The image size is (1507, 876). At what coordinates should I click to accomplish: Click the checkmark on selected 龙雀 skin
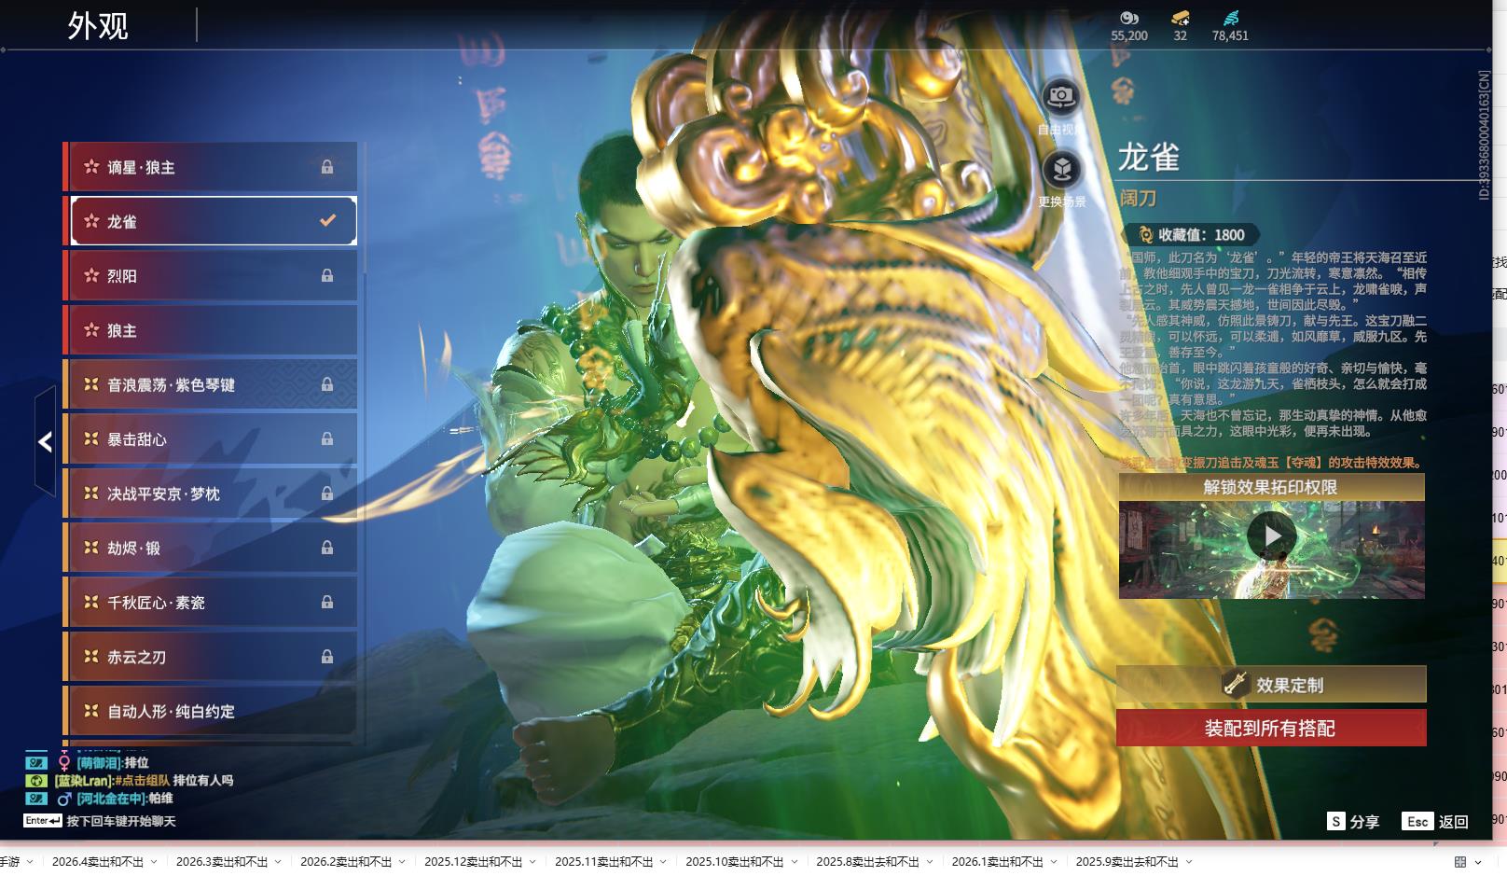(327, 221)
